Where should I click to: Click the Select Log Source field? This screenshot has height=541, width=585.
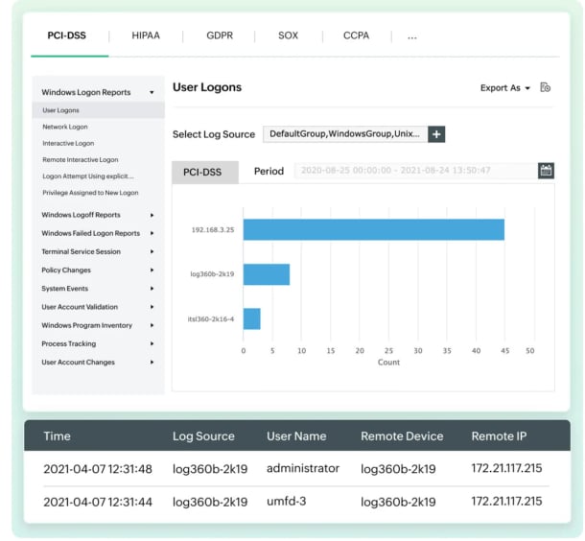(x=345, y=134)
